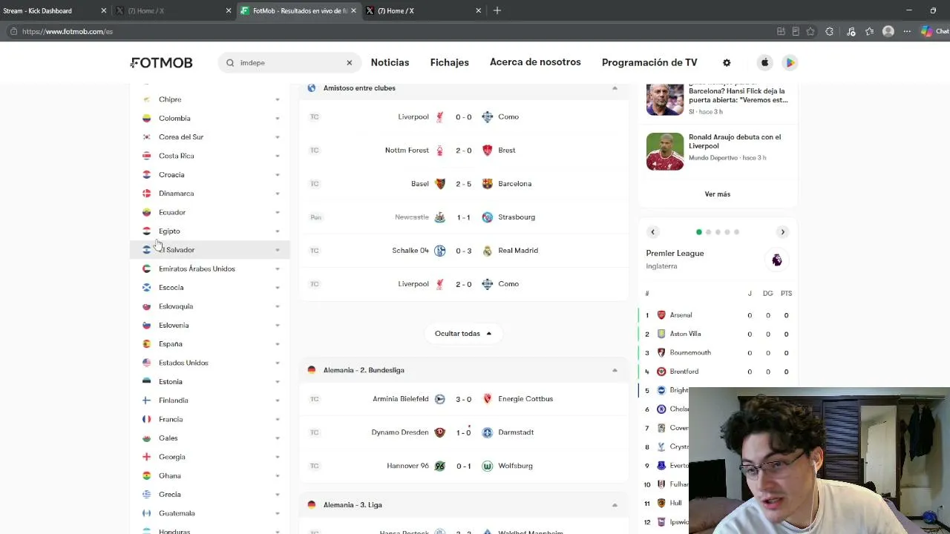The height and width of the screenshot is (534, 950).
Task: Select Georgia in the country list
Action: (172, 457)
